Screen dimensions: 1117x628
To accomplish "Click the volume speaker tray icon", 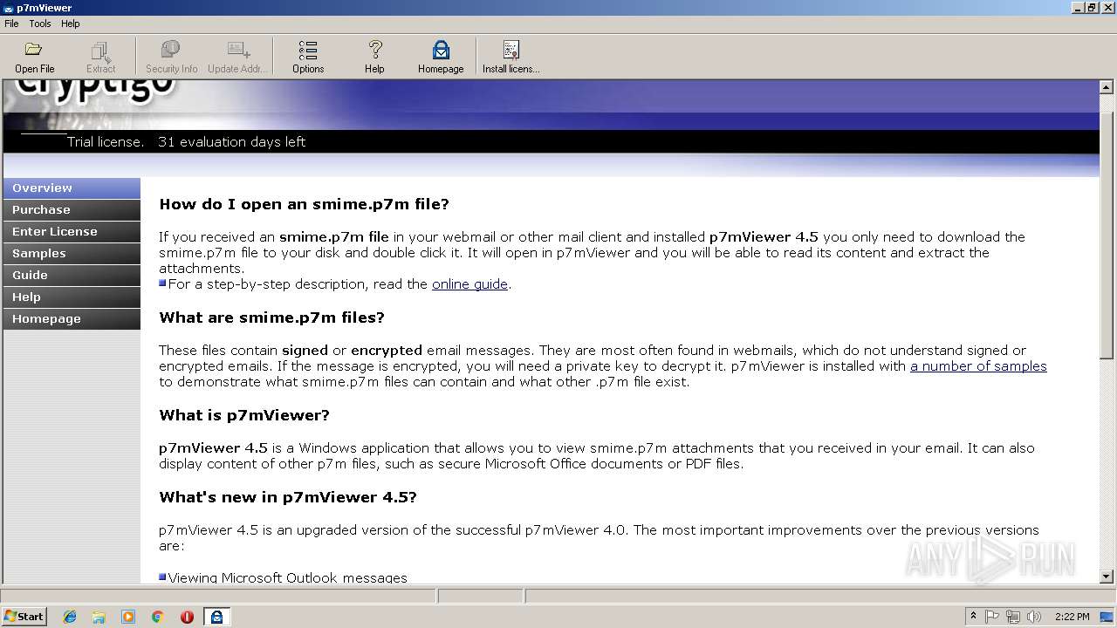I will pyautogui.click(x=1034, y=617).
